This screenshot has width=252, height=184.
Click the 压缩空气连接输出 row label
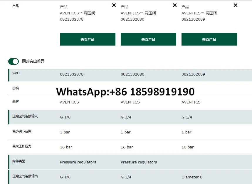coord(25,176)
